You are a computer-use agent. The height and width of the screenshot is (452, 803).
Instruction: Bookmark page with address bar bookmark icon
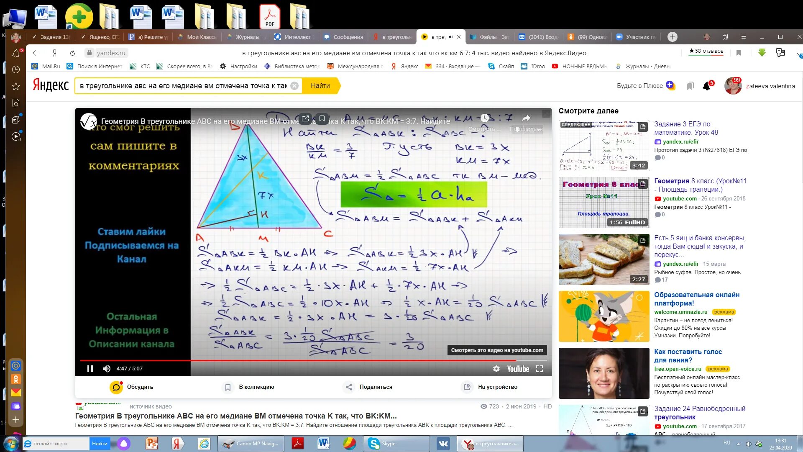739,53
